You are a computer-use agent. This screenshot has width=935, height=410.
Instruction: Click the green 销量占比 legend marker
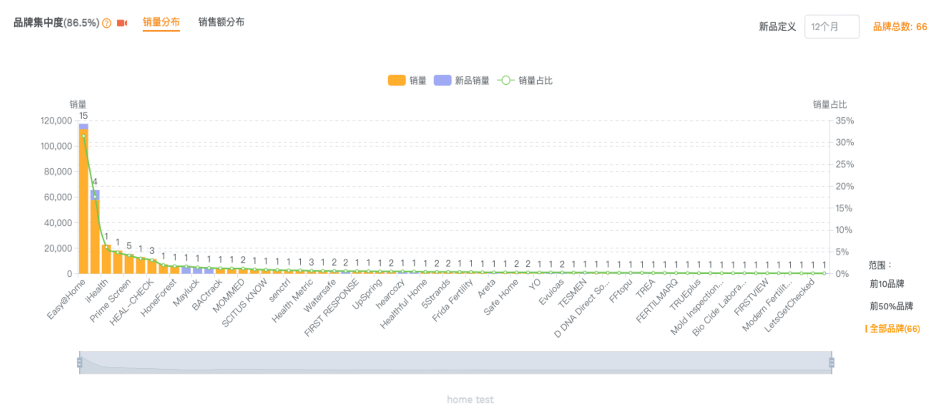tap(506, 80)
